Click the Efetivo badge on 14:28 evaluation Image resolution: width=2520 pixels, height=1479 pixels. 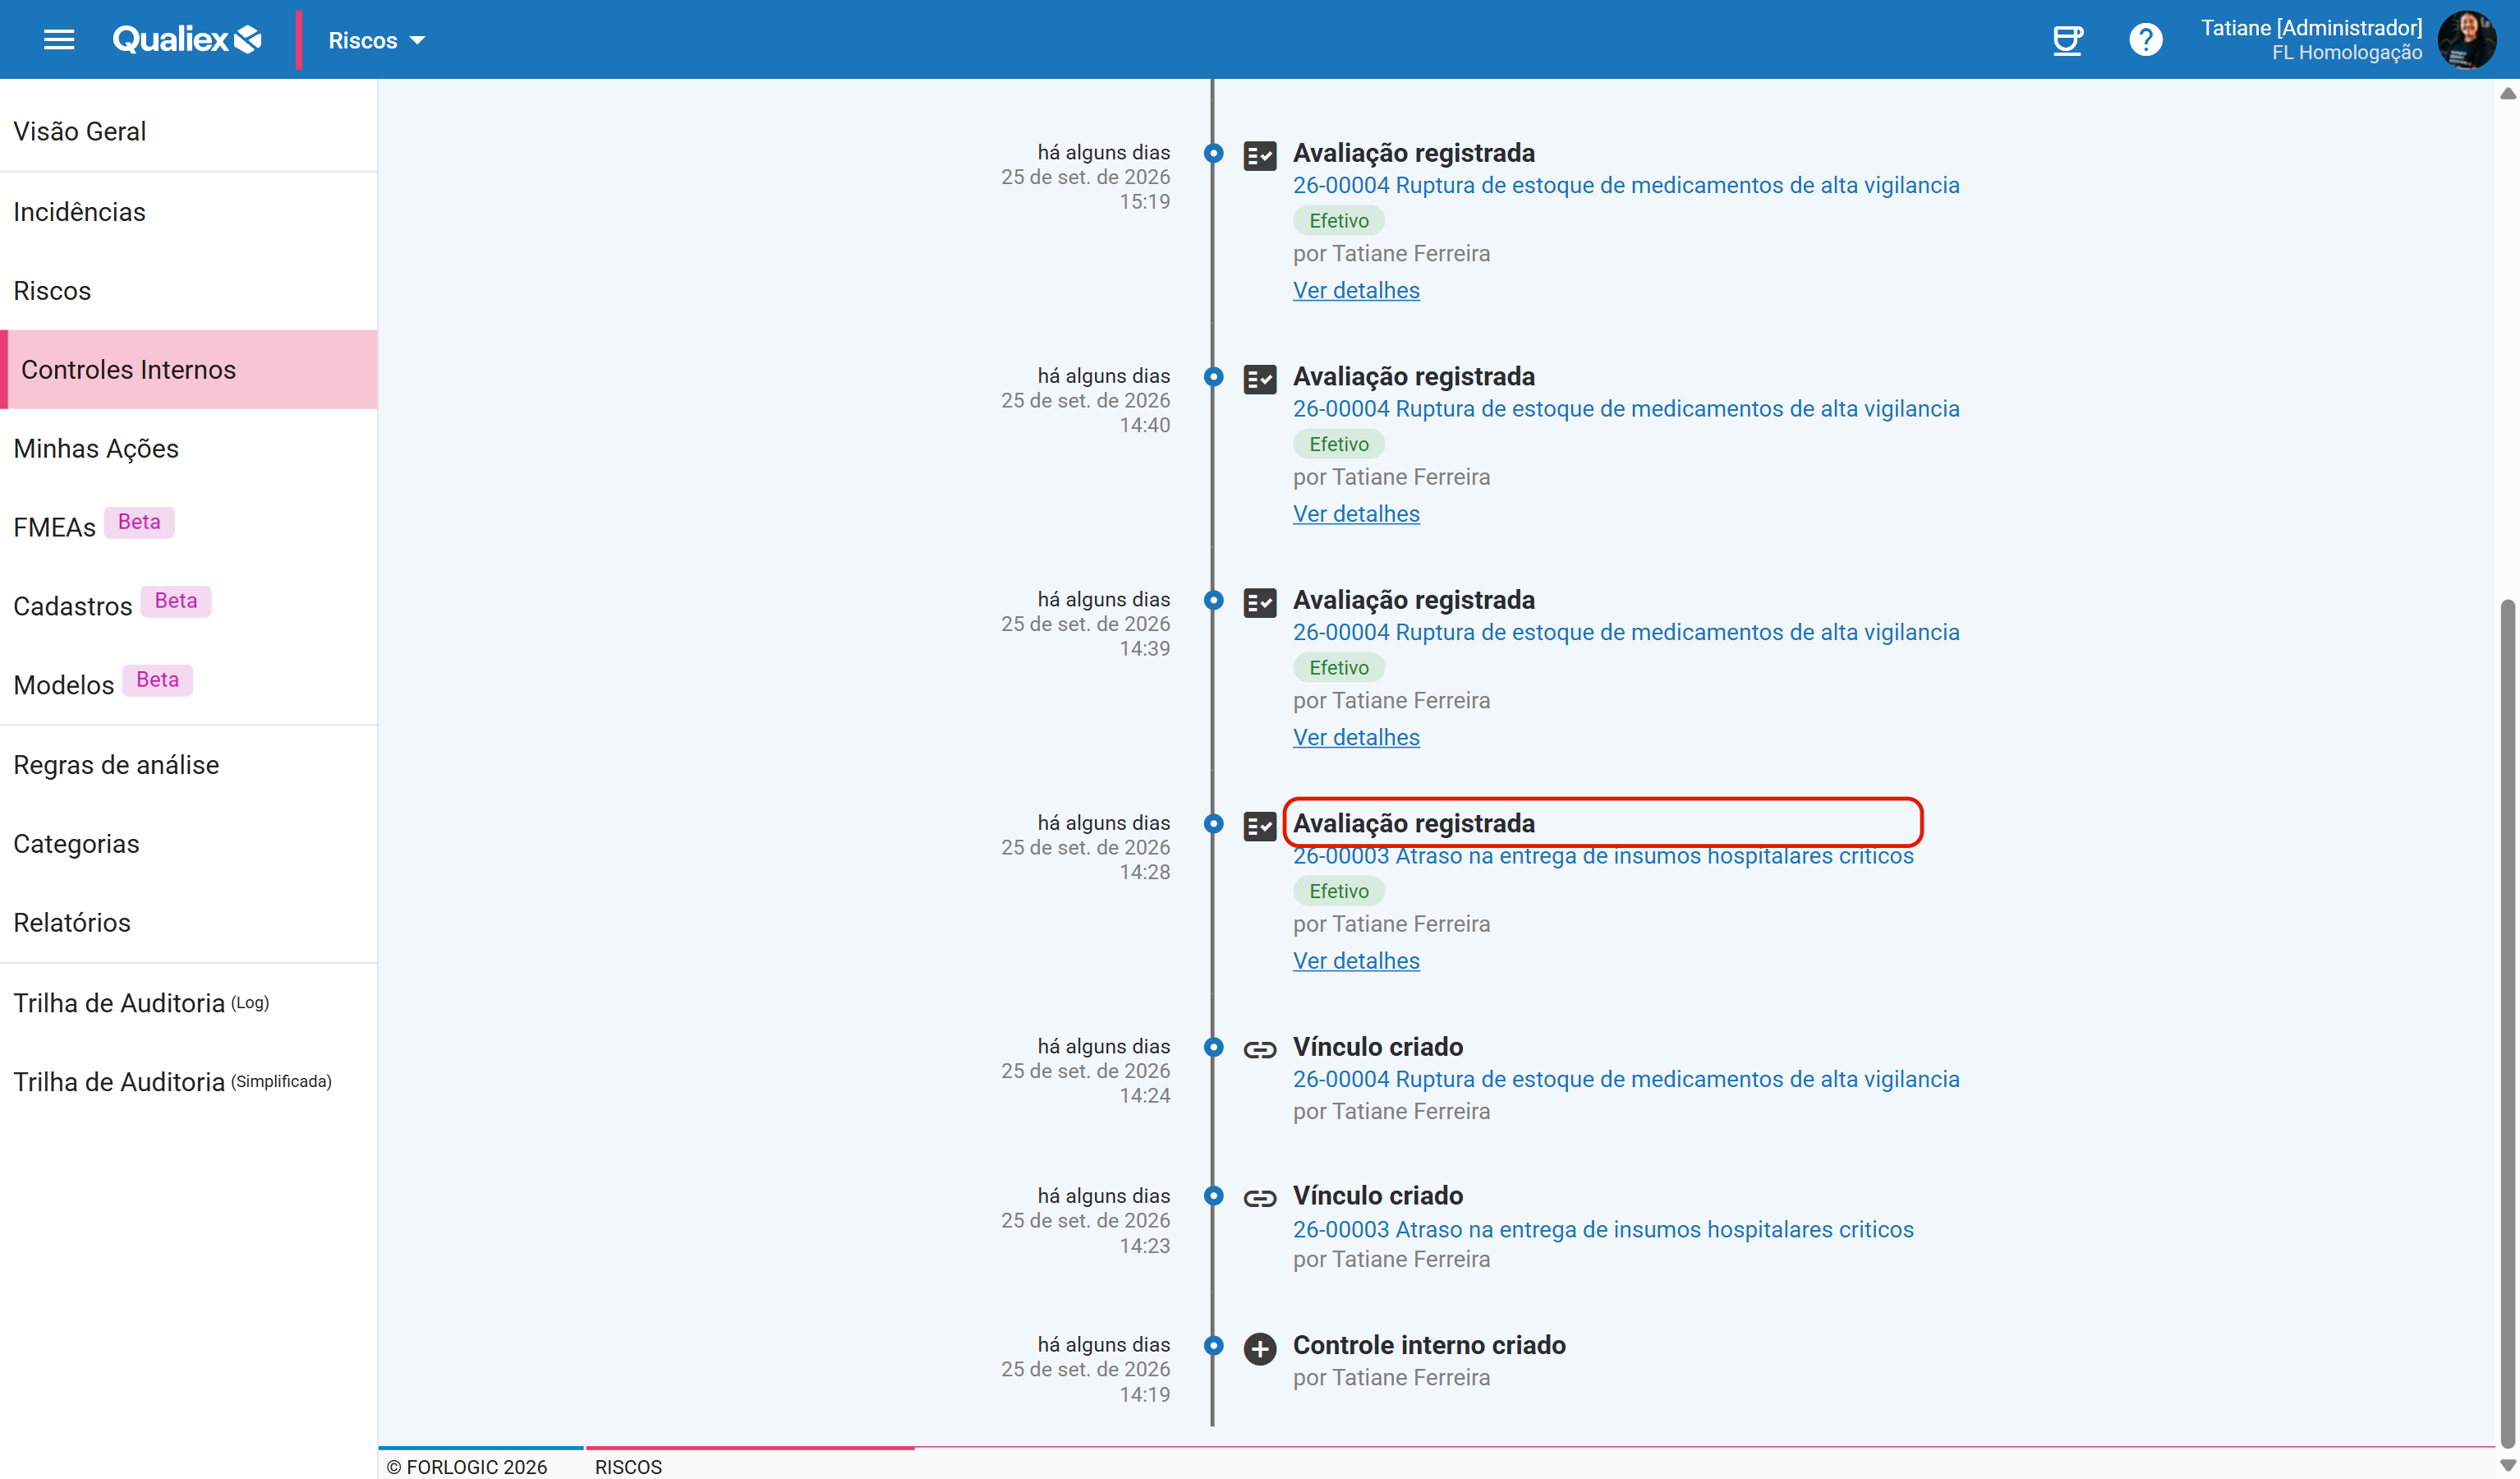click(x=1339, y=891)
